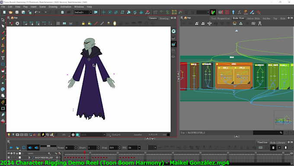Screen dimensions: 294x166
Task: Click the blue figure icon in top toolbar
Action: pos(233,12)
